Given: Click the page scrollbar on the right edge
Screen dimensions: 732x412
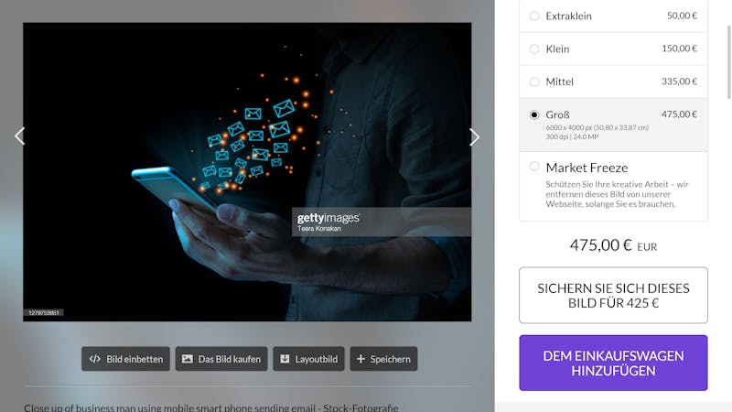Looking at the screenshot, I should click(728, 62).
